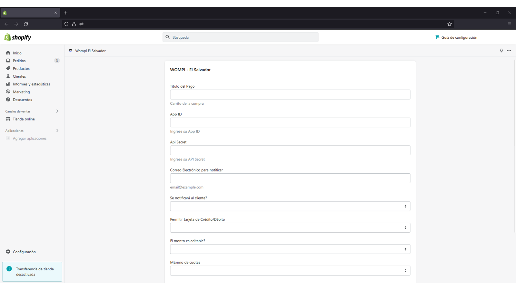Click the page vertical scrollbar
The width and height of the screenshot is (516, 290).
[515, 146]
